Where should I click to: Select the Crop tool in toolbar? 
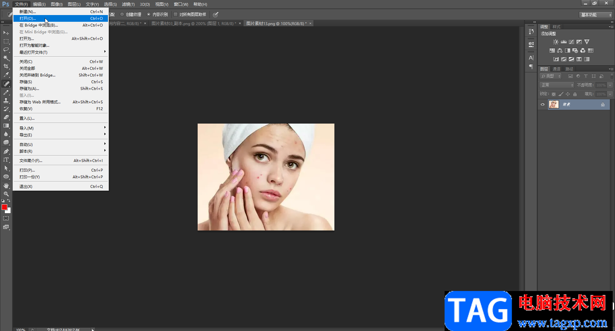pos(6,66)
